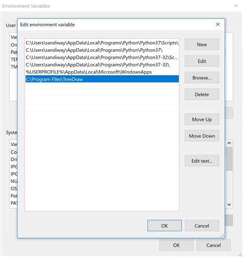
Task: Select the %USERPROFILE% WindowsApps path entry
Action: point(102,72)
